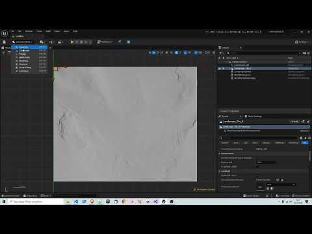Open the quick add content dropdown
Screen dimensions: 312x234
42,42
